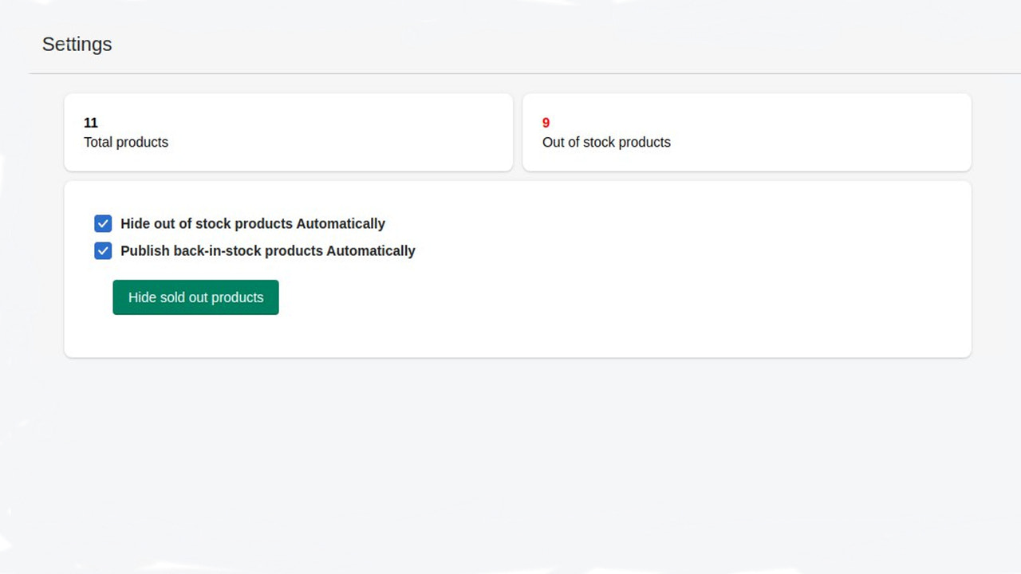Click blank page background below the options panel
This screenshot has width=1021, height=574.
[x=510, y=462]
